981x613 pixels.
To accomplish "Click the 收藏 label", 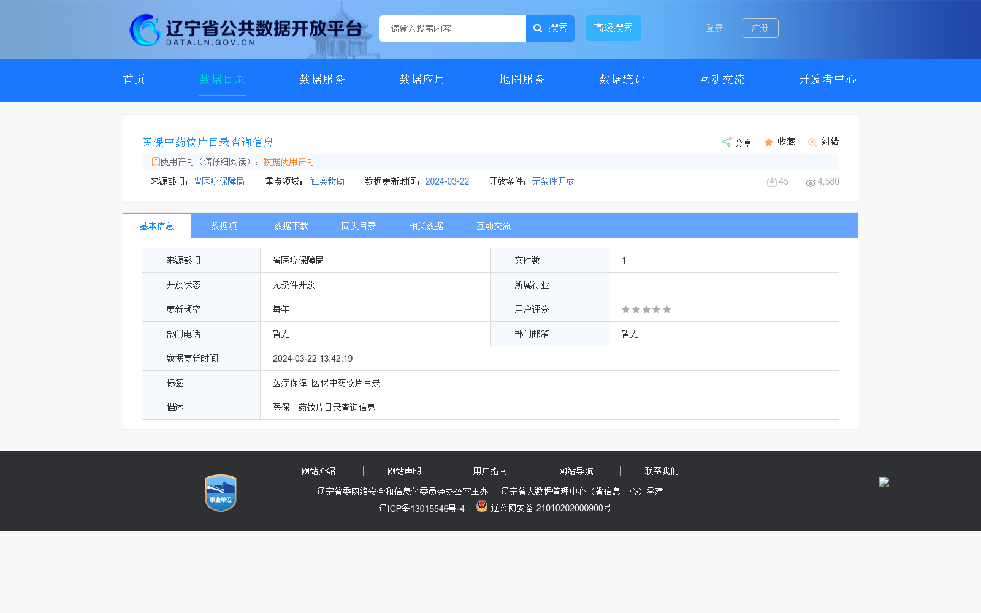I will [786, 142].
